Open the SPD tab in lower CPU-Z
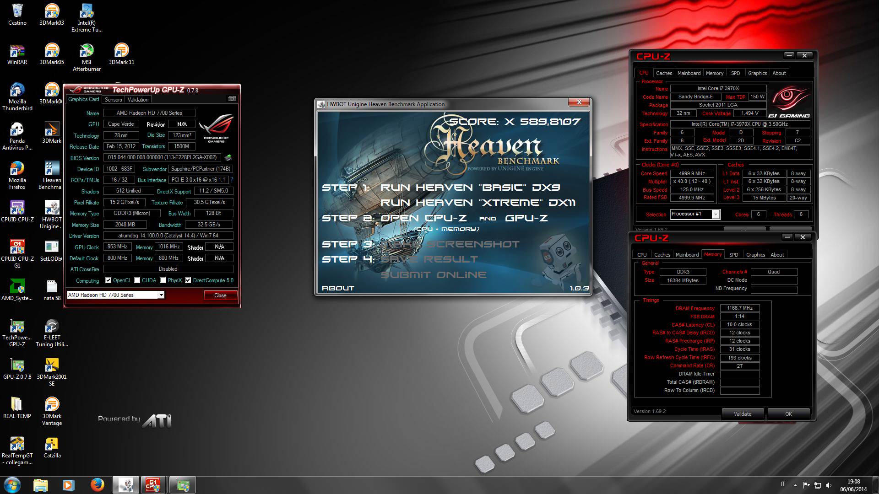Screen dimensions: 879x494 click(734, 255)
